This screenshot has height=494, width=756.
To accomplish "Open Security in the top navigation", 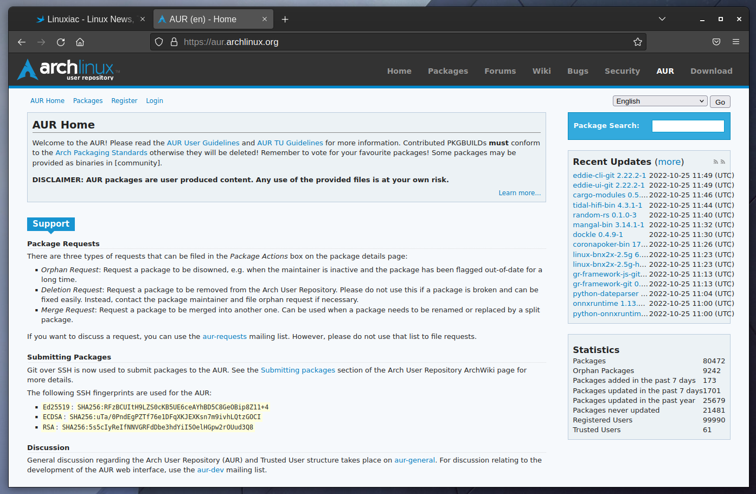I will pos(622,71).
